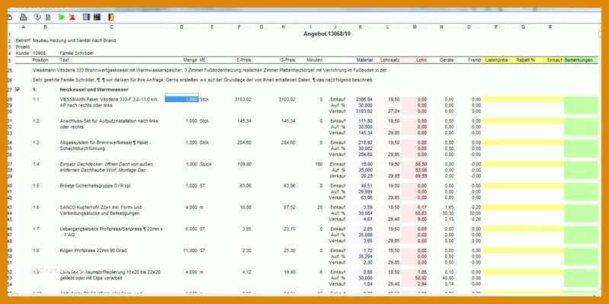Image resolution: width=609 pixels, height=304 pixels.
Task: Click the Lohn value 58,50 for position 1.4
Action: [x=421, y=165]
